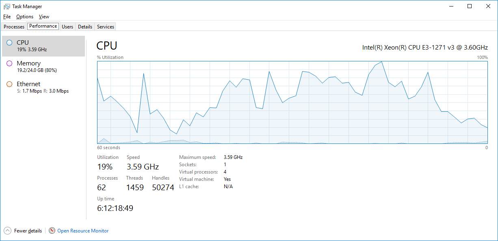Switch to the Users tab
The width and height of the screenshot is (498, 241).
coord(67,27)
